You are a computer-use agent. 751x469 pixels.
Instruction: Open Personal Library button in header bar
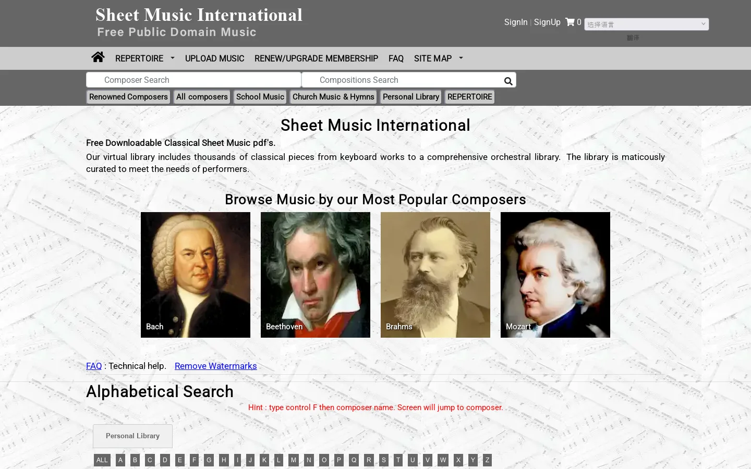(411, 97)
